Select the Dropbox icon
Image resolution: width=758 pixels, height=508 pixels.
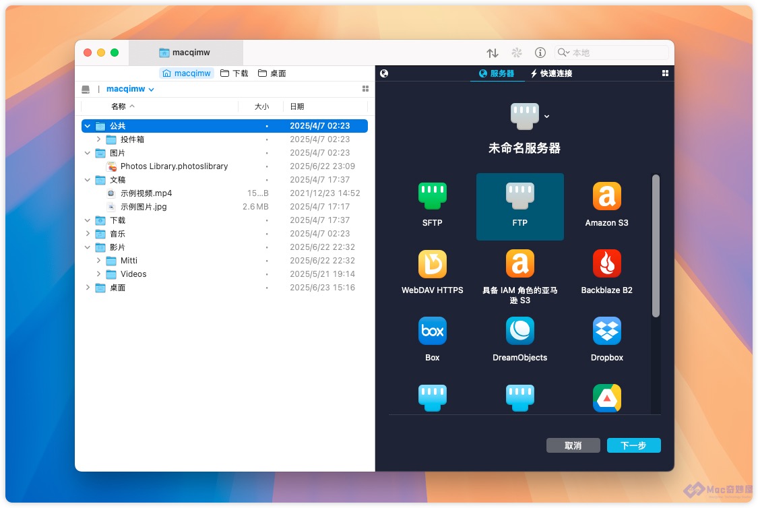pyautogui.click(x=606, y=331)
